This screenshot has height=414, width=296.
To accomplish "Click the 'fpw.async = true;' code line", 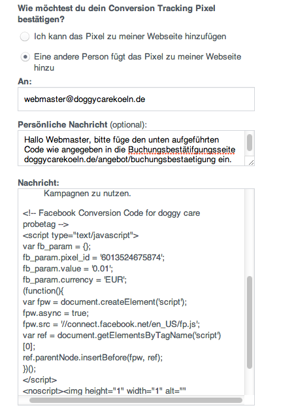I will click(x=56, y=313).
